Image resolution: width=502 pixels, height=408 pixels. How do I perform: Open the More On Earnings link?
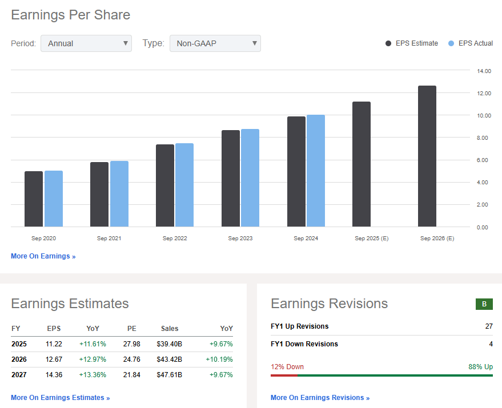tap(43, 256)
